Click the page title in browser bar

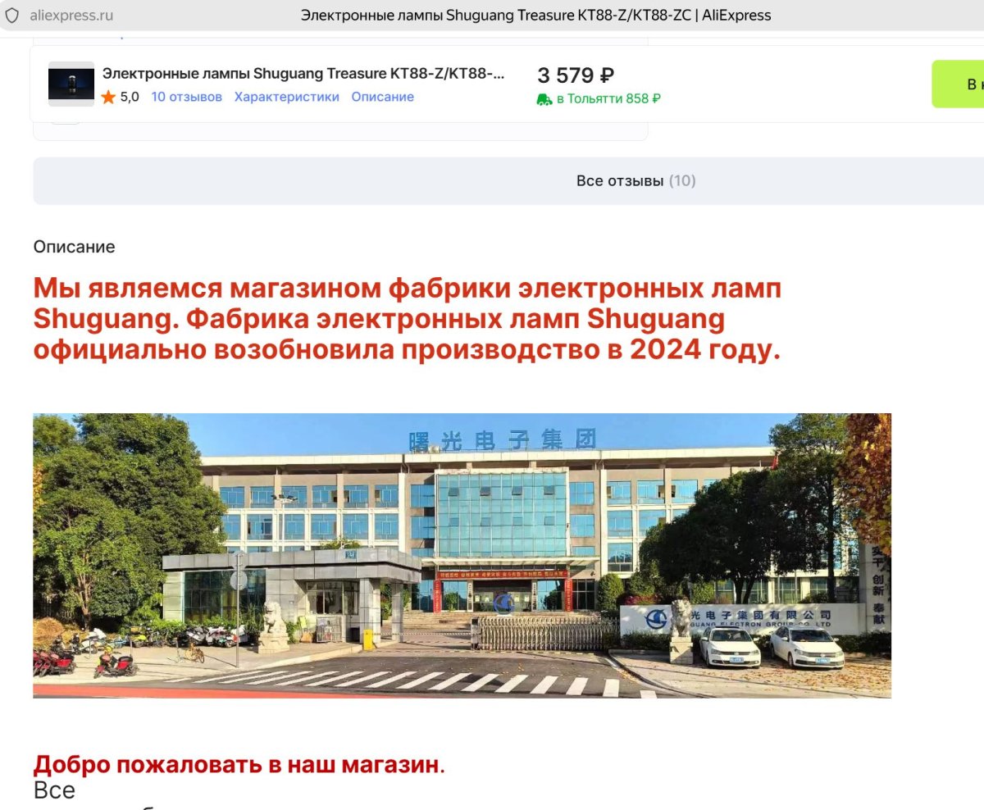(535, 16)
